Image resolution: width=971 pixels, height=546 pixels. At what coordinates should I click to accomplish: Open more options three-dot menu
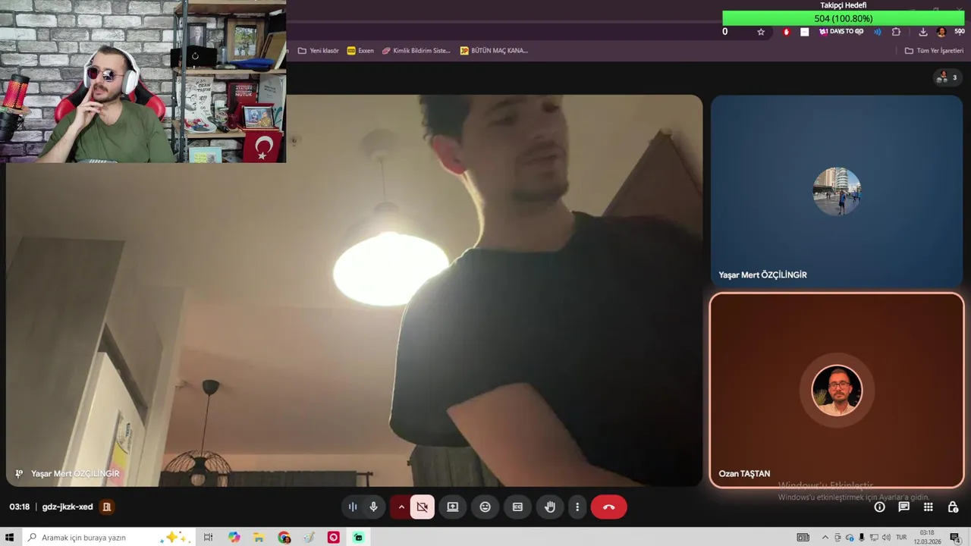(577, 507)
